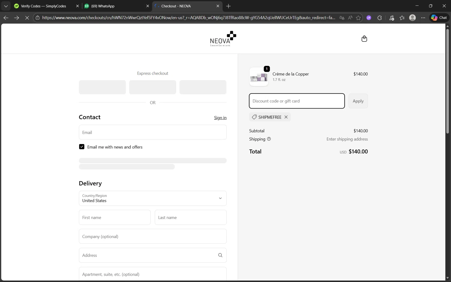Remove the SHIPMEFREE discount code
The width and height of the screenshot is (451, 282).
[x=286, y=117]
